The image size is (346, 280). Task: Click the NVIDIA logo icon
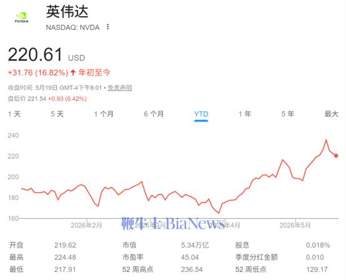(21, 17)
